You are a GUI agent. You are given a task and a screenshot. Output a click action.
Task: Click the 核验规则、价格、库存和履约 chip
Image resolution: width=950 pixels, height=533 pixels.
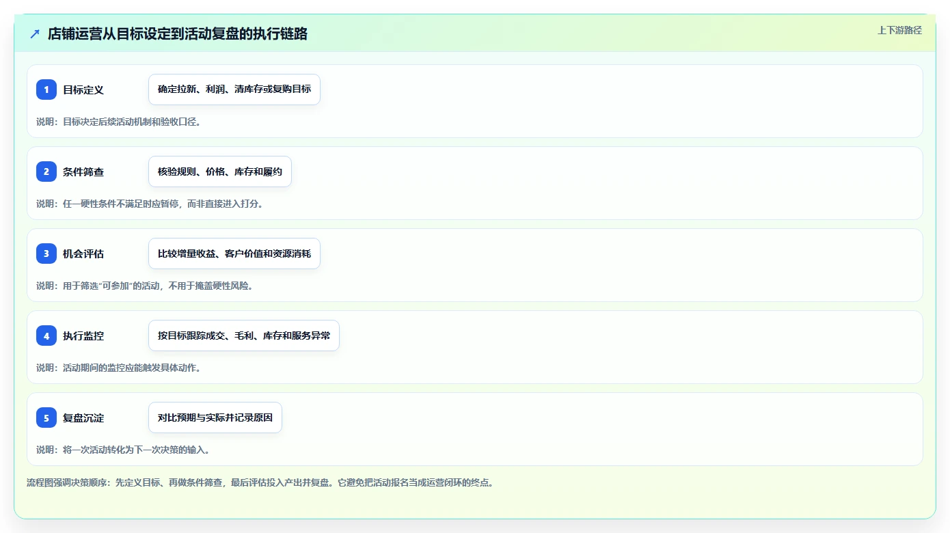pyautogui.click(x=220, y=172)
